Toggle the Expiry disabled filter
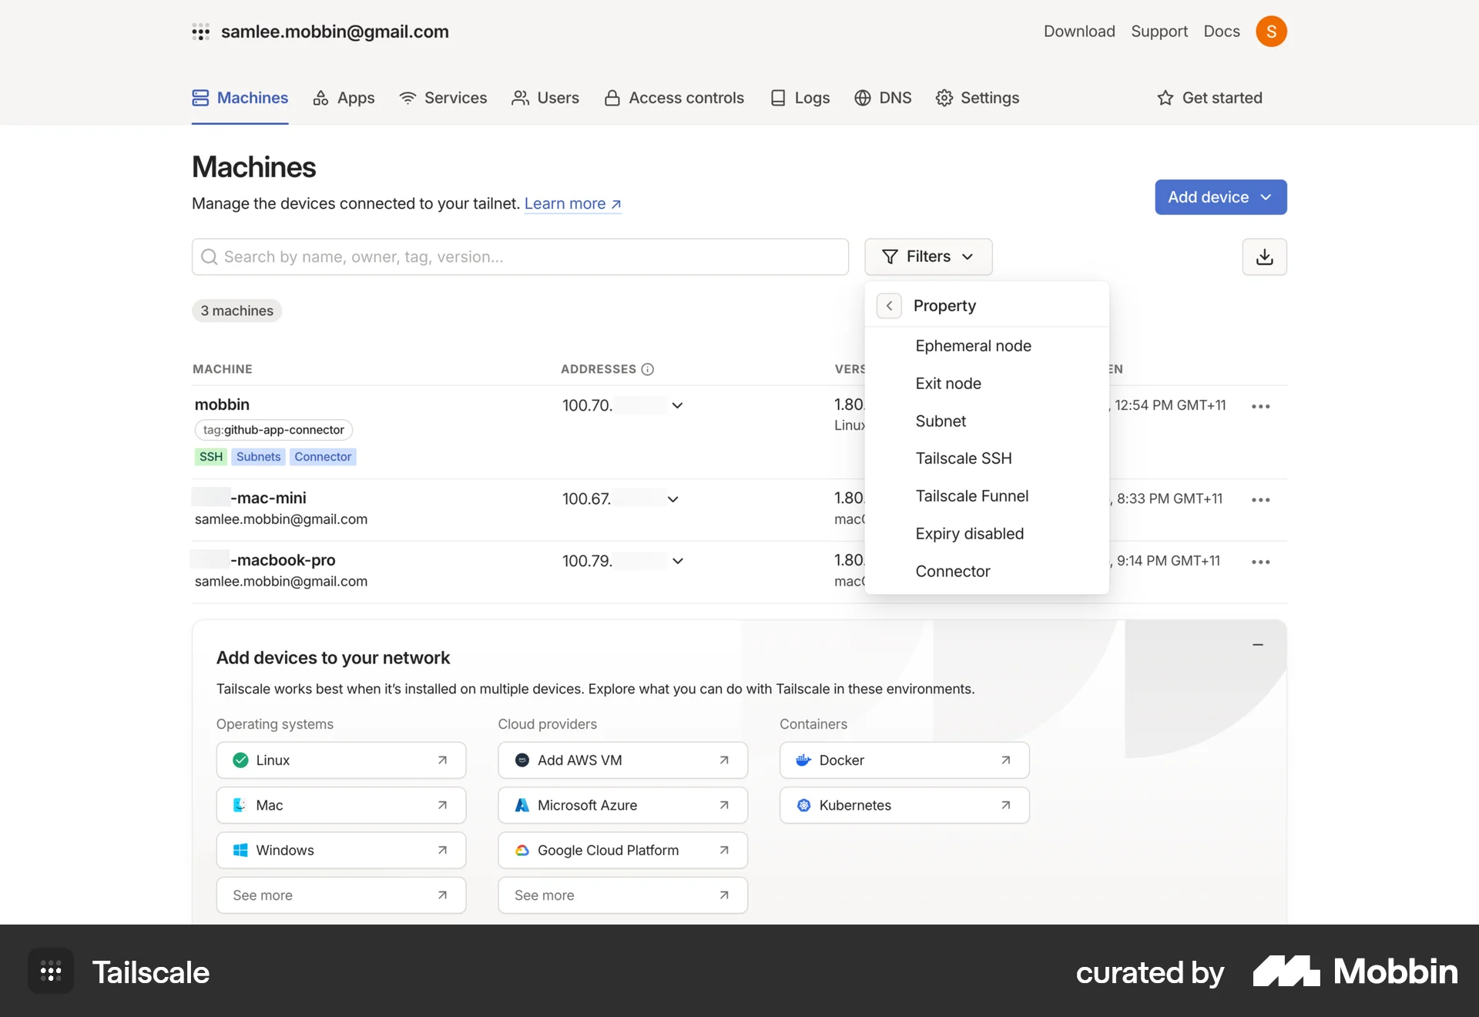The image size is (1479, 1017). 969,533
